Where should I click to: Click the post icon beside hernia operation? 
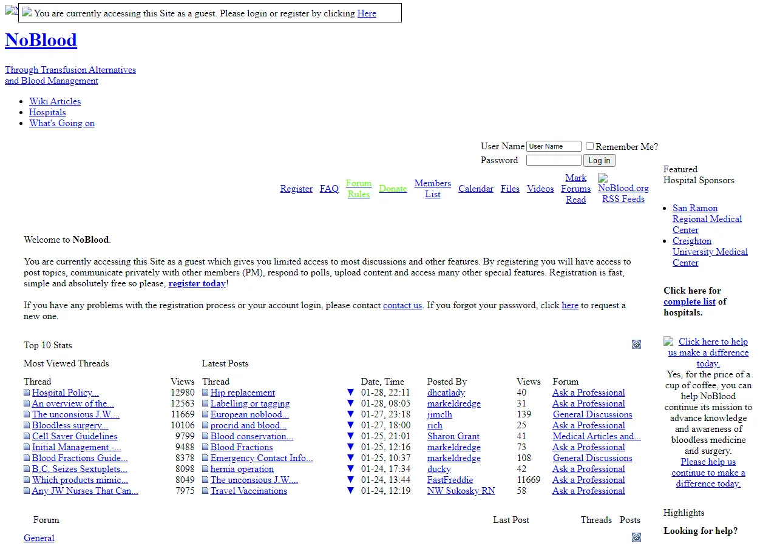pyautogui.click(x=205, y=469)
